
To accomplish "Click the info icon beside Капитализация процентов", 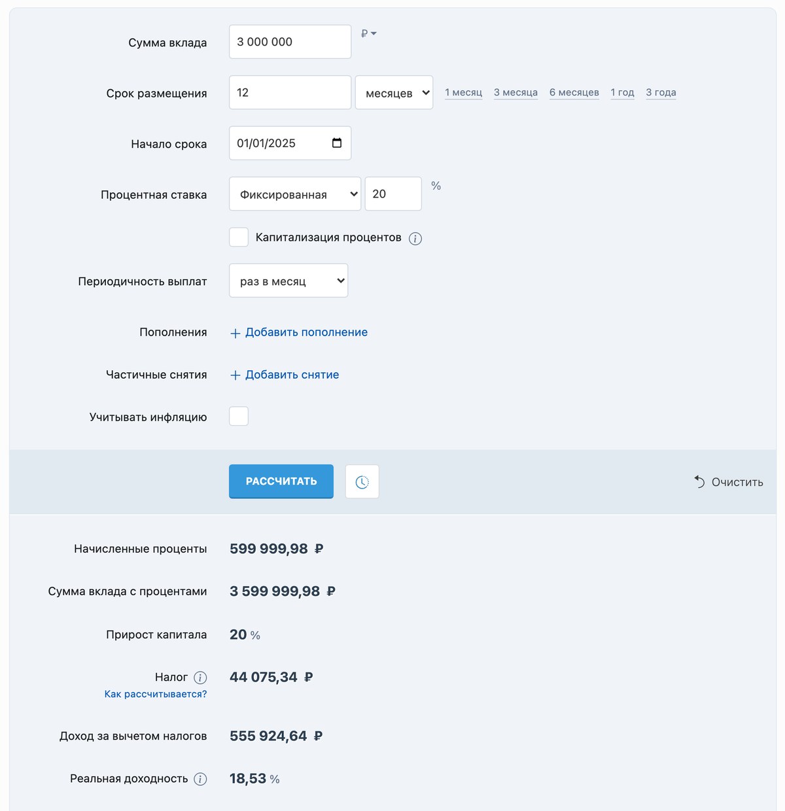I will [415, 239].
